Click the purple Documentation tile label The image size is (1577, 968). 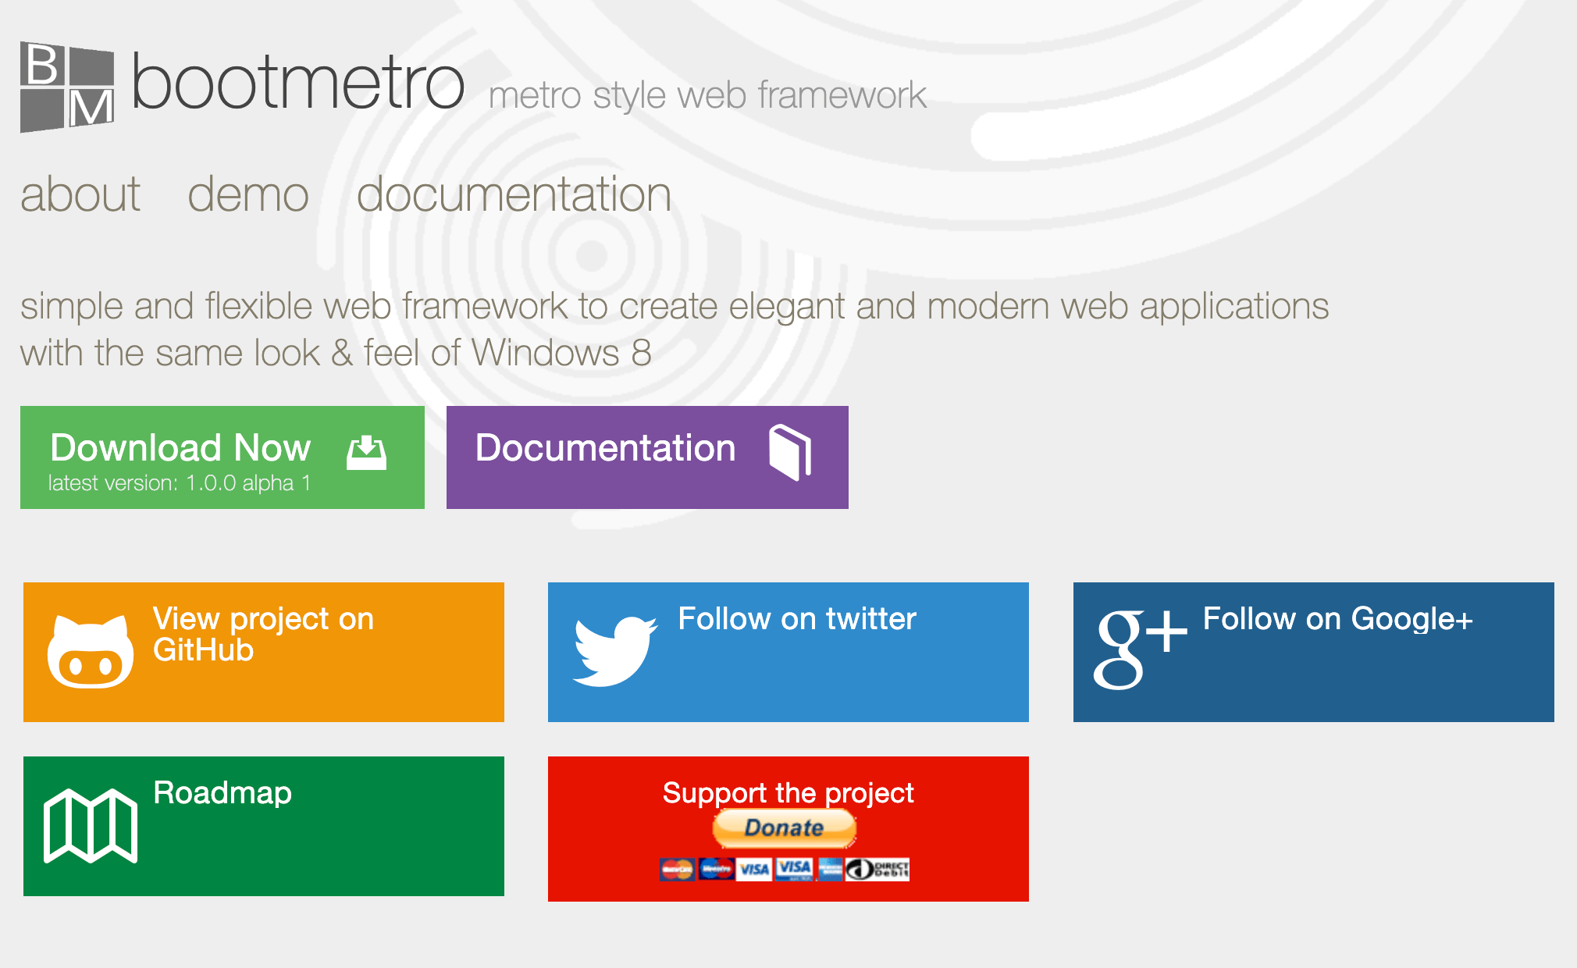click(605, 448)
